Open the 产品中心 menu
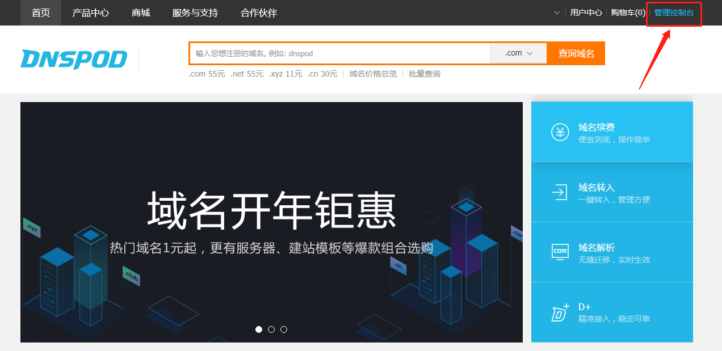Screen dimensions: 722x351 pos(91,12)
